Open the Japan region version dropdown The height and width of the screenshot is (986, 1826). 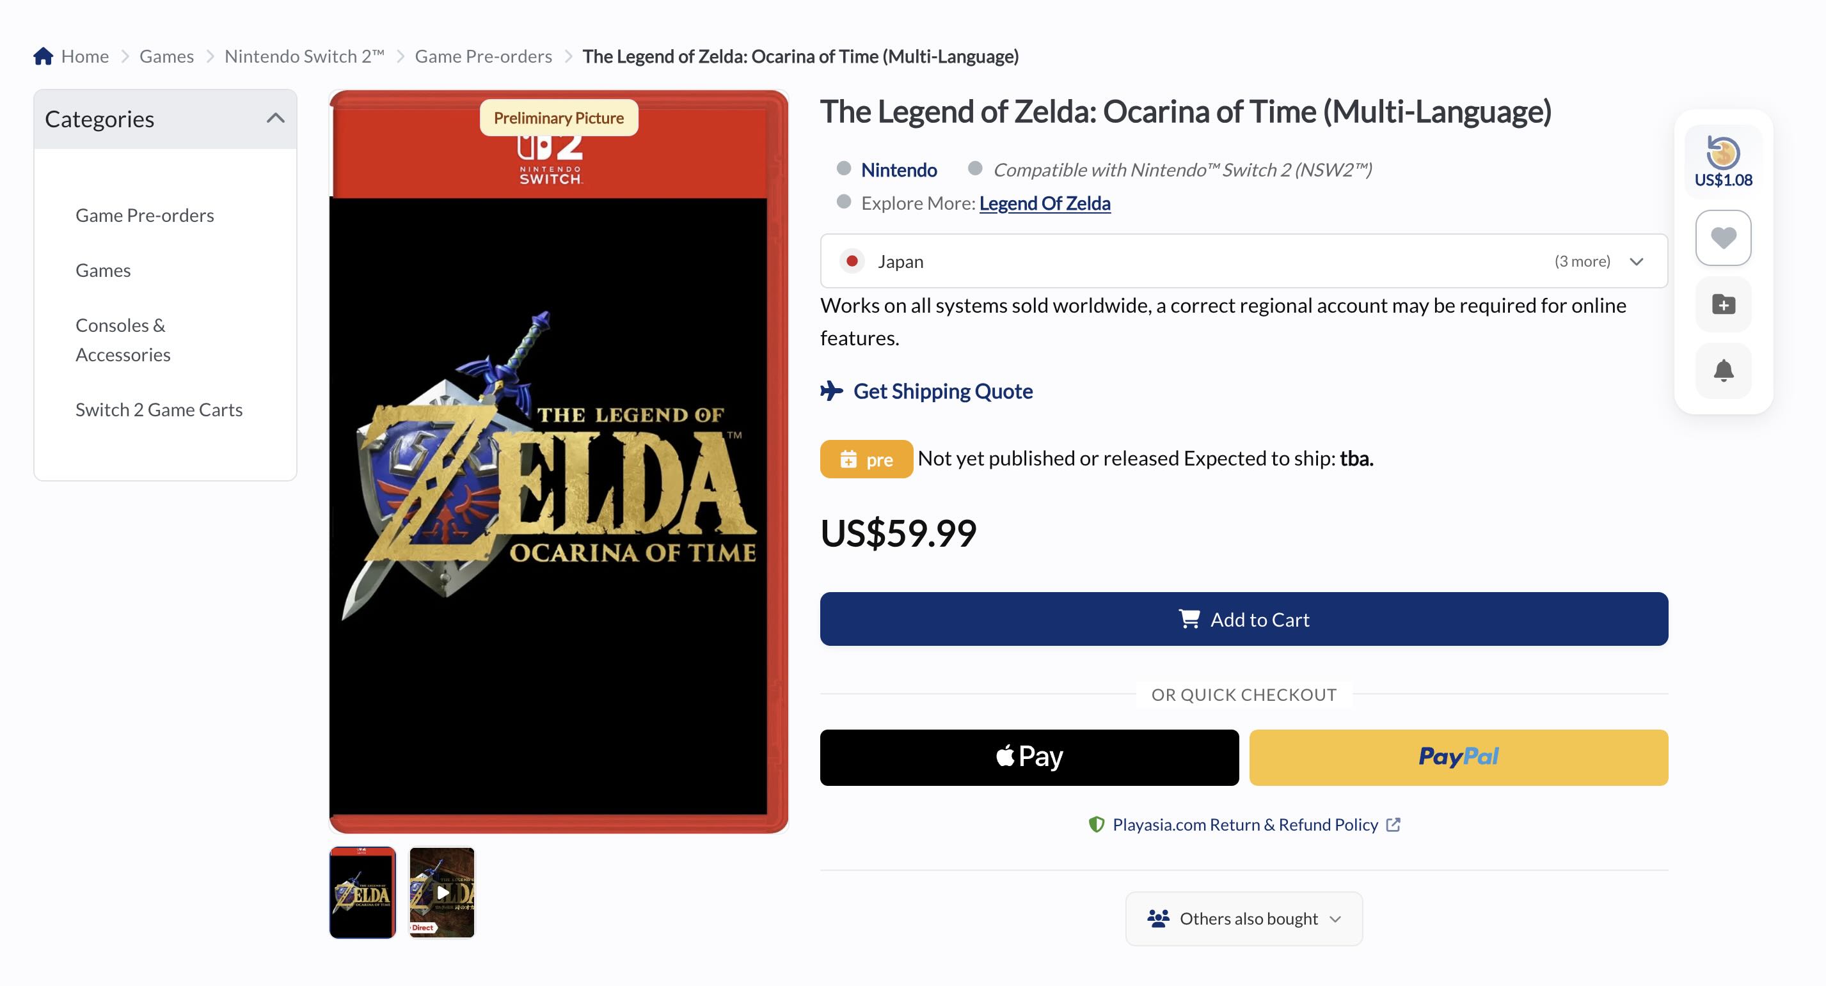point(1243,261)
